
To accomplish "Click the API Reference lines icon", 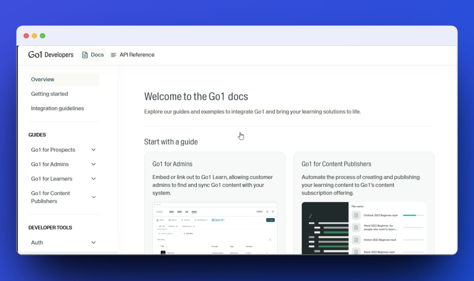I will [x=114, y=55].
